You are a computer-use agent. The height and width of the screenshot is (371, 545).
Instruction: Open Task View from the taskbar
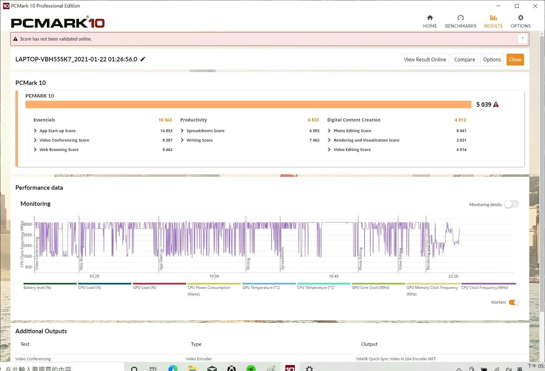(153, 368)
